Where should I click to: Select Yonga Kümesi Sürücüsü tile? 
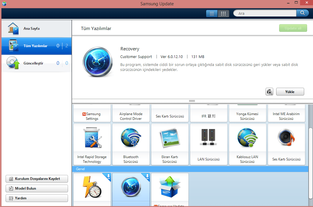click(x=248, y=113)
